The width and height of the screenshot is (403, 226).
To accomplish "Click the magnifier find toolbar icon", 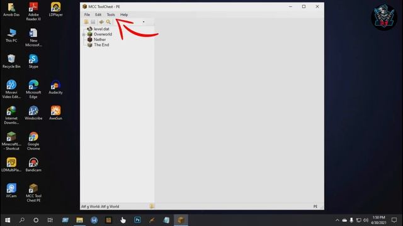I will 108,22.
